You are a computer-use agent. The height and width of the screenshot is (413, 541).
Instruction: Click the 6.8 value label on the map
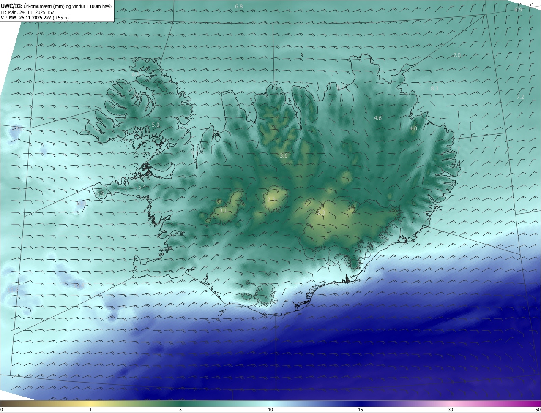pos(239,7)
